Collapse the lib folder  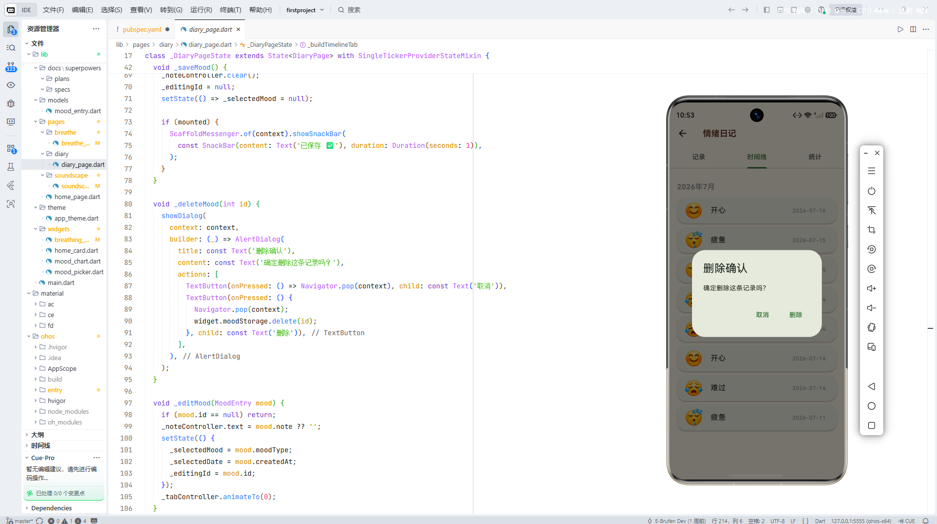coord(29,54)
